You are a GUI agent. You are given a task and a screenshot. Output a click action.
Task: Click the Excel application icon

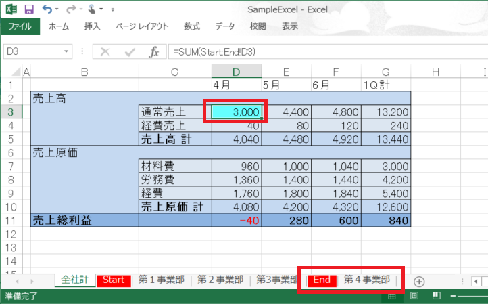coord(11,9)
